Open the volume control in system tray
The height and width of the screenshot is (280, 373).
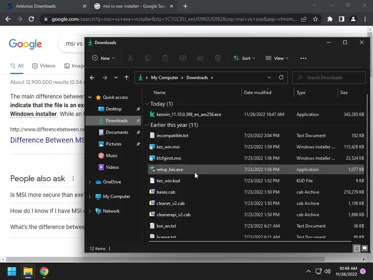tap(327, 271)
